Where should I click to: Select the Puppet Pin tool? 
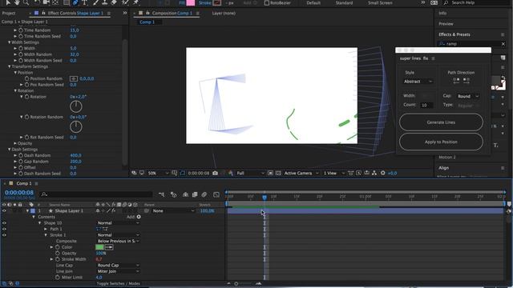[135, 2]
